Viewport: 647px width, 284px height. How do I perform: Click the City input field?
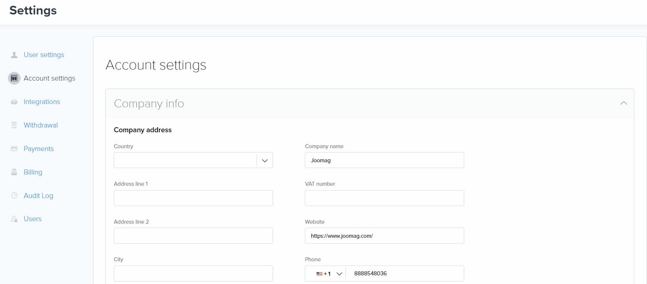(193, 274)
